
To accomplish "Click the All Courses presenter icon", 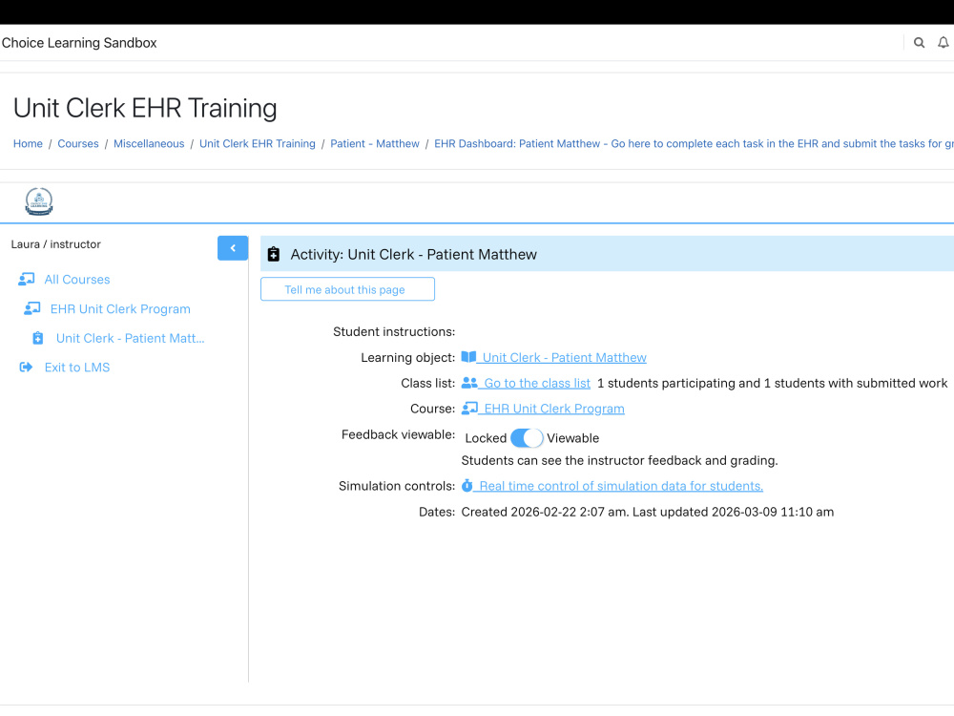I will (26, 280).
